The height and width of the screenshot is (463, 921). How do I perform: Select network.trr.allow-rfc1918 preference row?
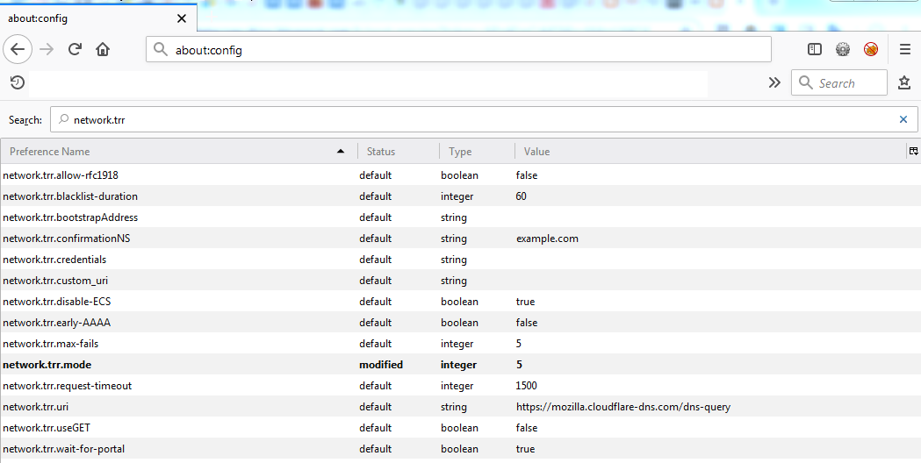tap(460, 175)
